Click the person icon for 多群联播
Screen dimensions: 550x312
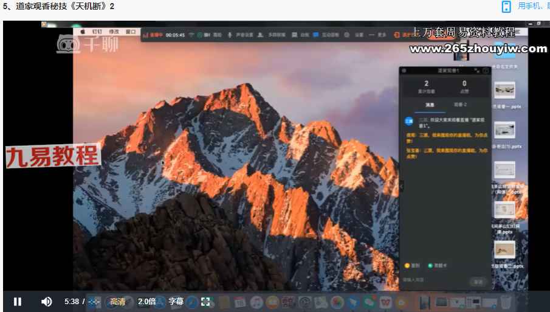click(x=260, y=35)
